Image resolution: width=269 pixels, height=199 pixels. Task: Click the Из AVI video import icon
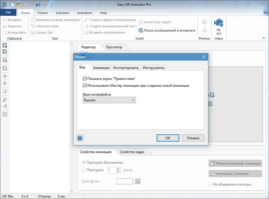coord(218,27)
